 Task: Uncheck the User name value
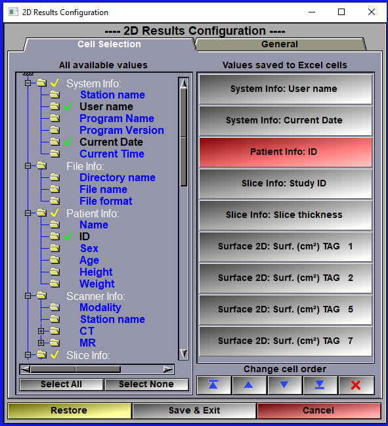[68, 106]
